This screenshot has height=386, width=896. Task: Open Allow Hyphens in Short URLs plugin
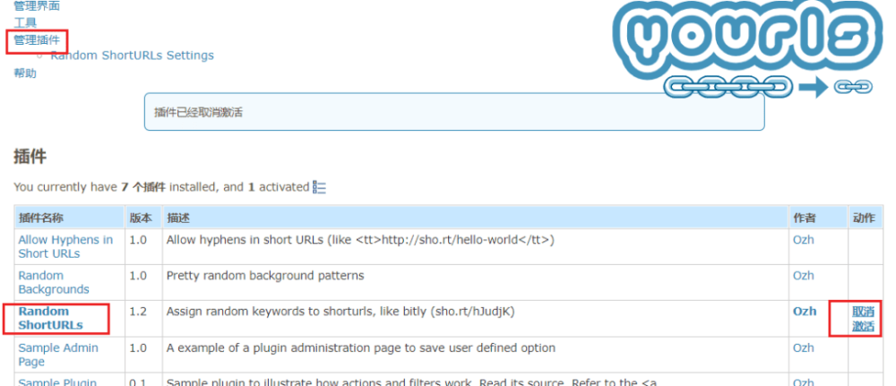(x=65, y=246)
